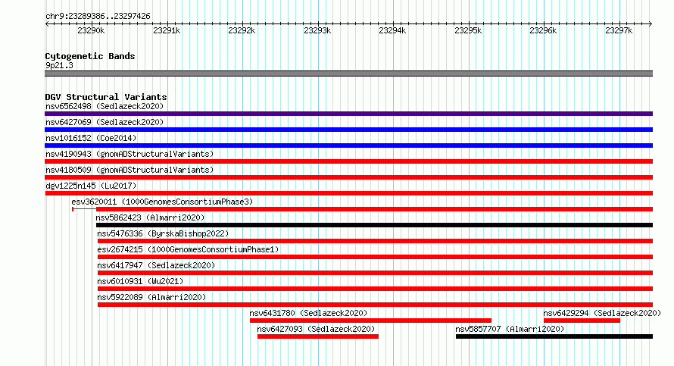Click esv3620011 (1000GenomesConsortiumPhase3) label
This screenshot has height=366, width=674.
(x=162, y=202)
